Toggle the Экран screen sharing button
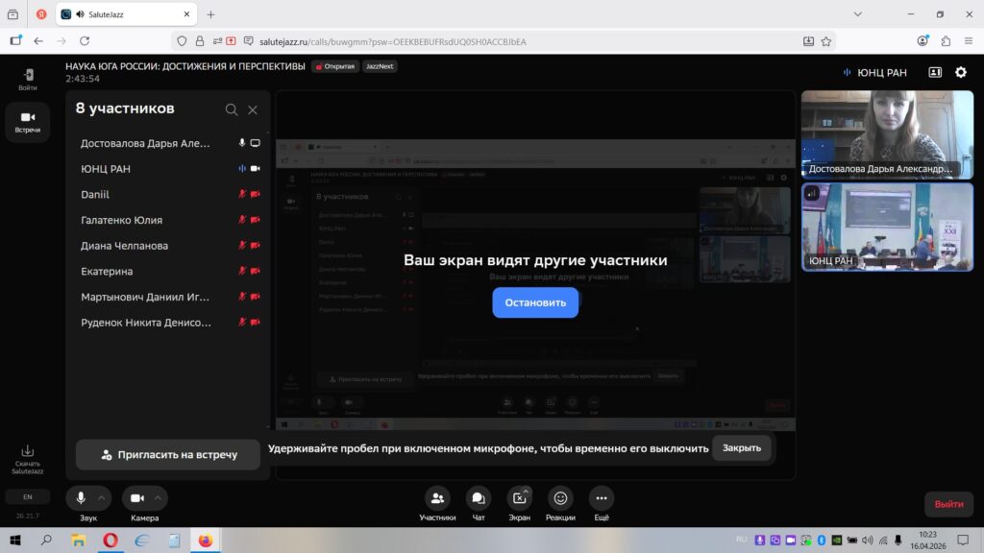The width and height of the screenshot is (984, 553). pyautogui.click(x=519, y=498)
